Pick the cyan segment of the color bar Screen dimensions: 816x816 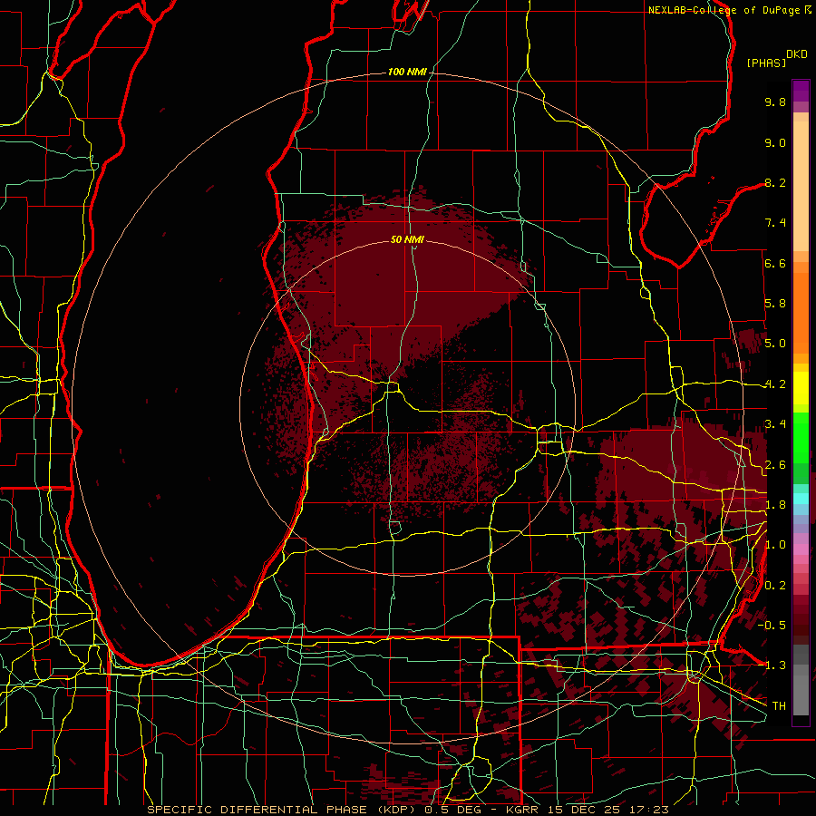pos(801,498)
